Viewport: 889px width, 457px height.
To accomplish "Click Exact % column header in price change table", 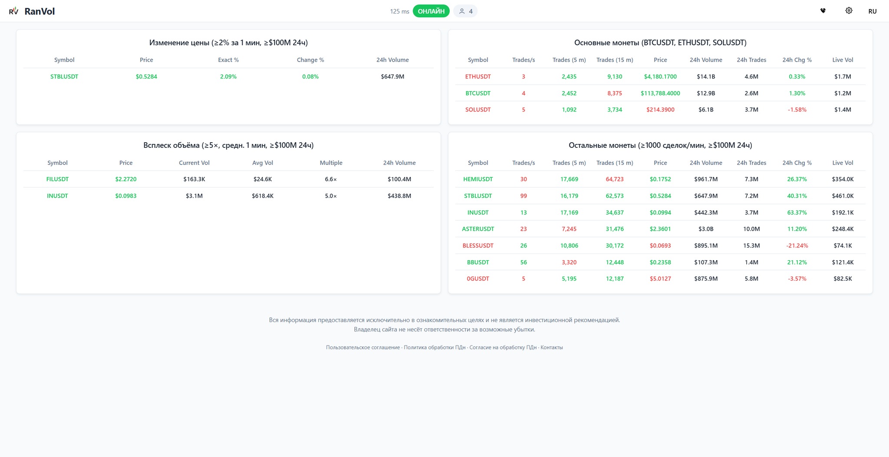I will click(x=228, y=60).
